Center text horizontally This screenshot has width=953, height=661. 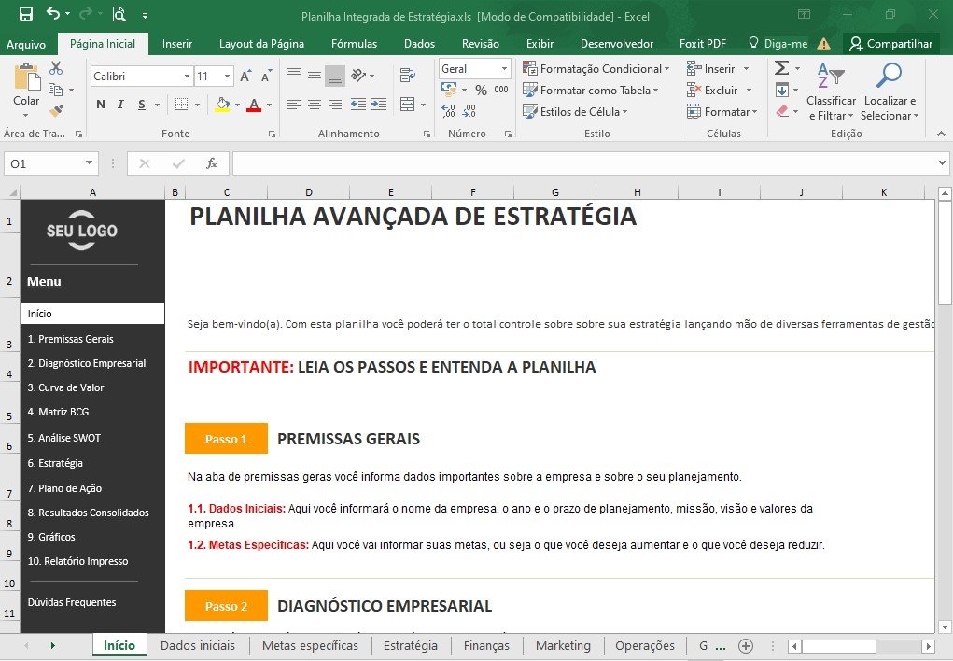pyautogui.click(x=315, y=104)
